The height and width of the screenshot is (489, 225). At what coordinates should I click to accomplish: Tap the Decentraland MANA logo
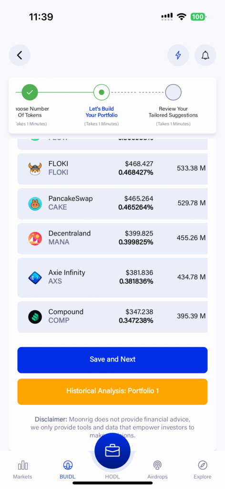pyautogui.click(x=35, y=239)
